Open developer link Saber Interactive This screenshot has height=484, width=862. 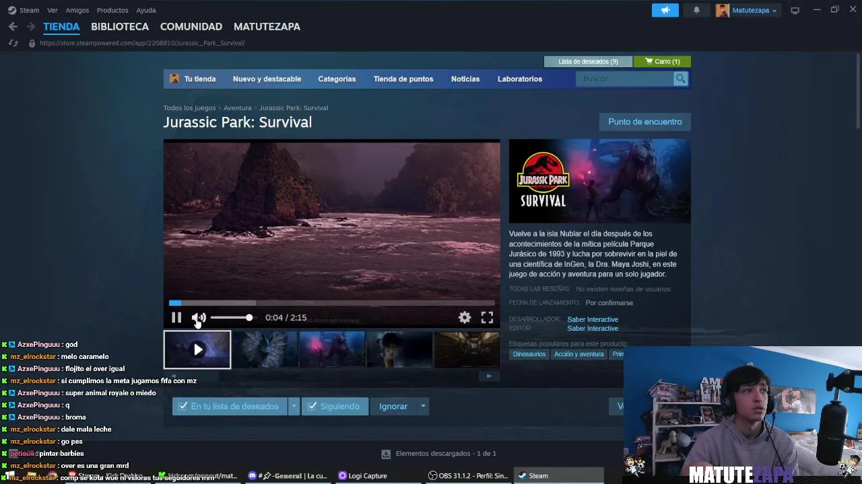click(593, 319)
